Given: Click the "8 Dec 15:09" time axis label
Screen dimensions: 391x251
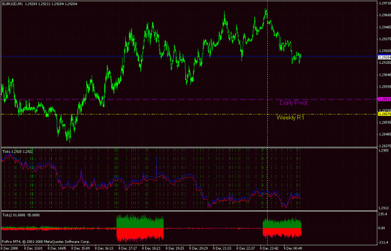Looking at the screenshot, I should point(81,248).
